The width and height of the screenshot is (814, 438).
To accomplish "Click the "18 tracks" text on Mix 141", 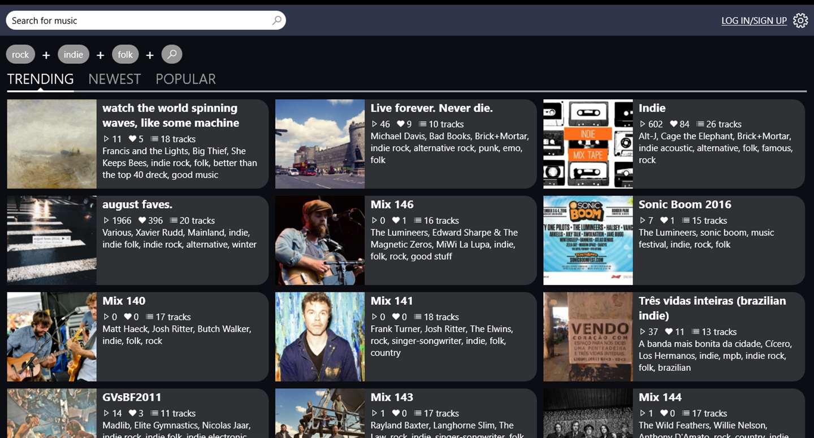I will 441,317.
